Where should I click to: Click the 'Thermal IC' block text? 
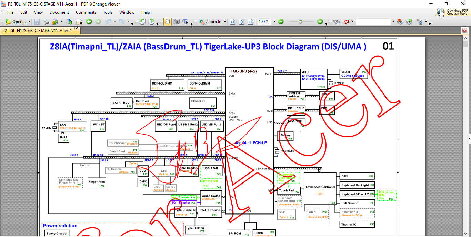[349, 224]
